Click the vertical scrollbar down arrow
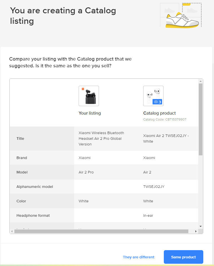Image resolution: width=214 pixels, height=266 pixels. 200,226
